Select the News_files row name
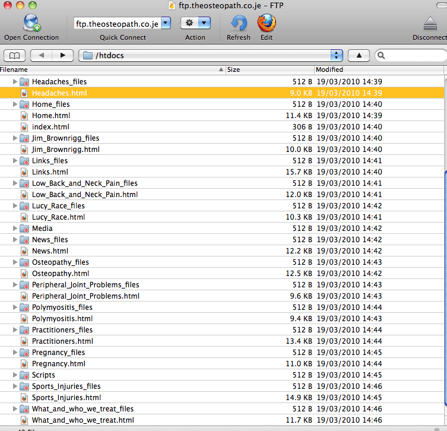Image resolution: width=447 pixels, height=431 pixels. [x=50, y=240]
